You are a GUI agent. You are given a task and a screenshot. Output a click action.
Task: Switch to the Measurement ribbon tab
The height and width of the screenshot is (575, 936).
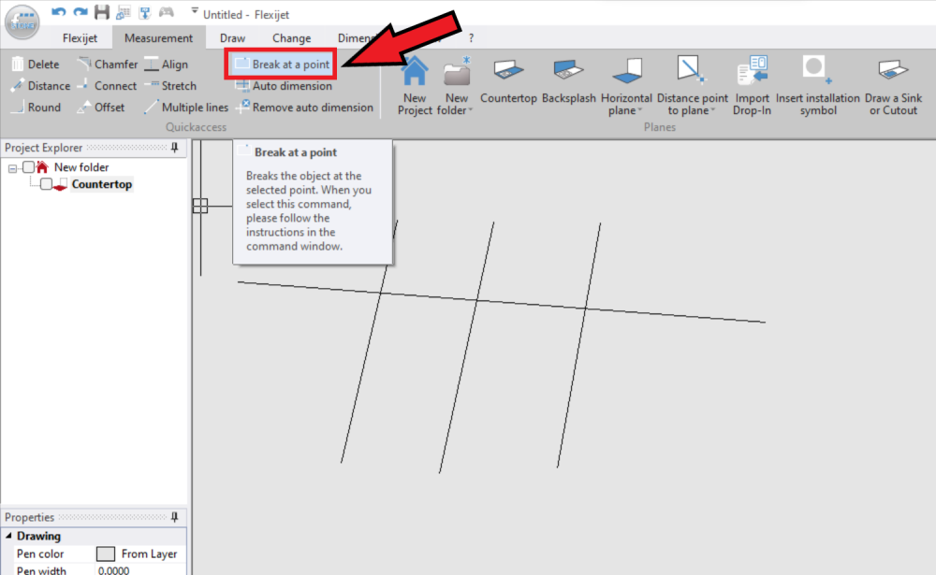[158, 38]
